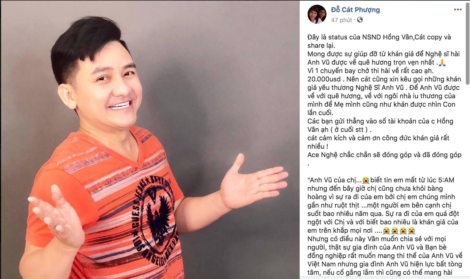Click the "20.000usd" text in the post
Screen dimensions: 470x279
pyautogui.click(x=324, y=79)
